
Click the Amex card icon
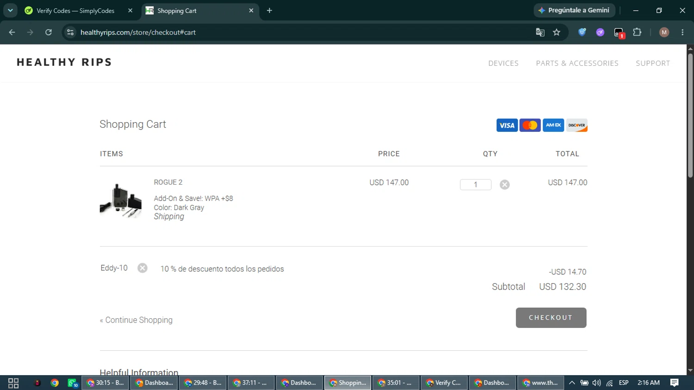(553, 125)
